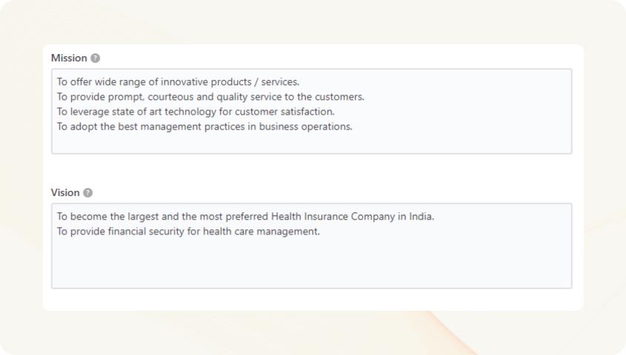
Task: Place cursor in 'prompt, courteous and quality service' line
Action: coord(210,97)
